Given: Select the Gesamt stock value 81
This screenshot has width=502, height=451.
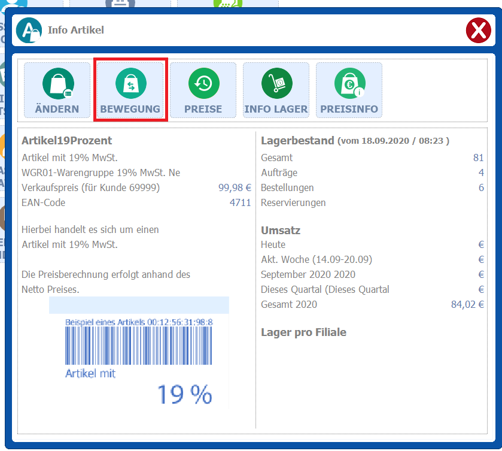Looking at the screenshot, I should pyautogui.click(x=478, y=158).
